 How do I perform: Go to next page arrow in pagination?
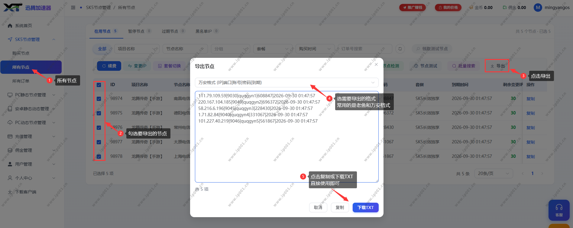542,173
